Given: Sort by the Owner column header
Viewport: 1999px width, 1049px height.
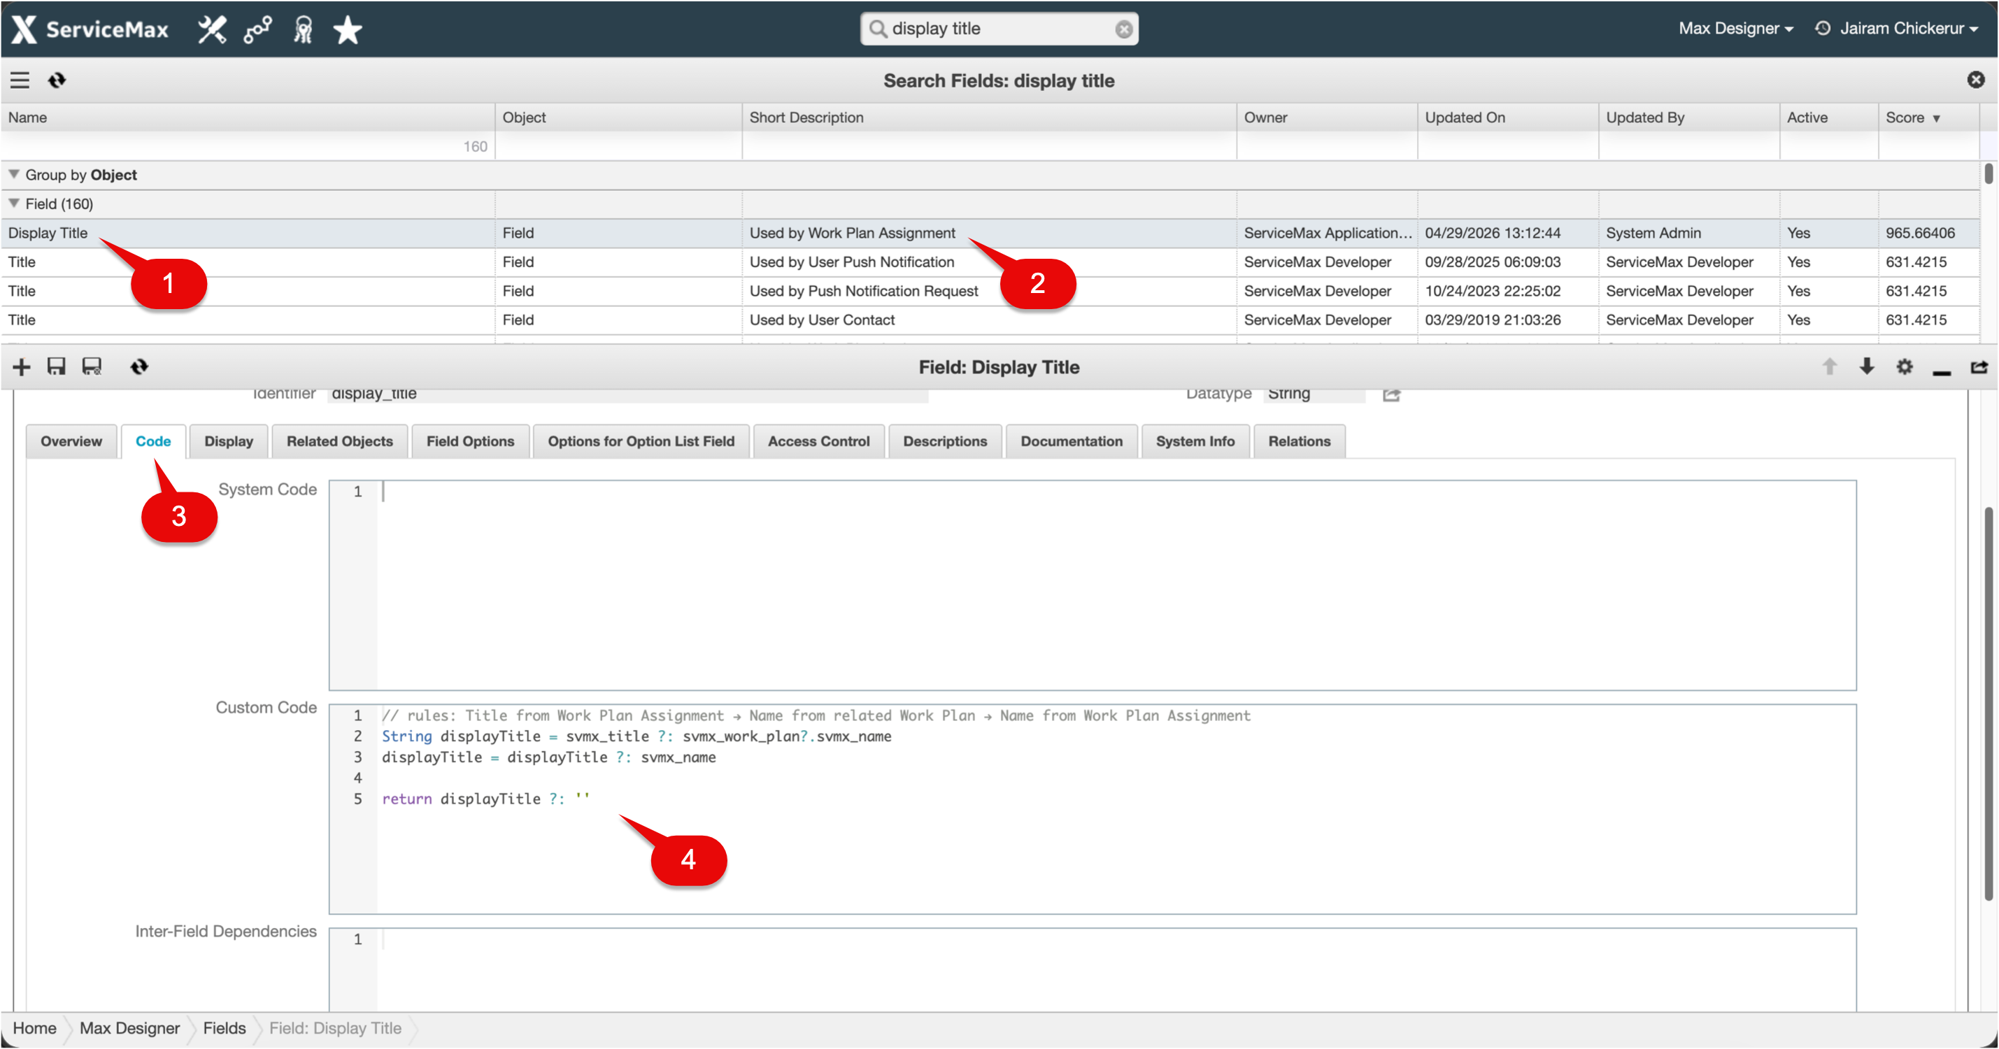Looking at the screenshot, I should [1327, 117].
